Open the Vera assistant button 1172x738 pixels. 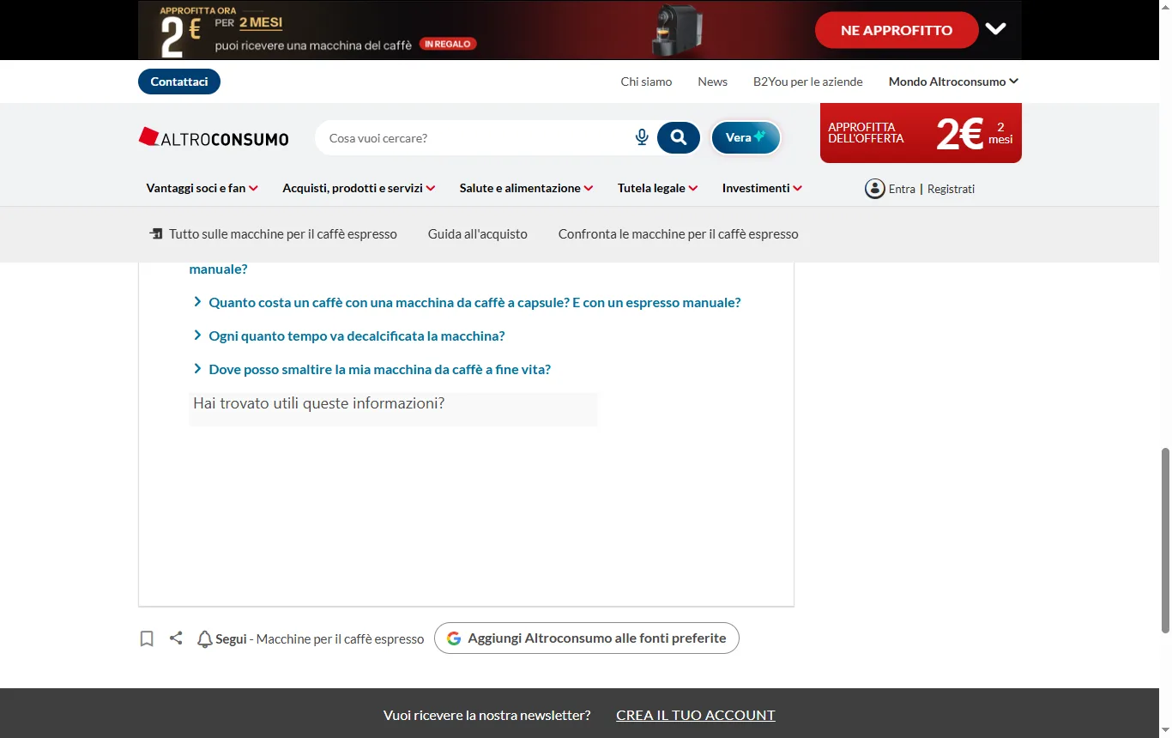pos(746,137)
